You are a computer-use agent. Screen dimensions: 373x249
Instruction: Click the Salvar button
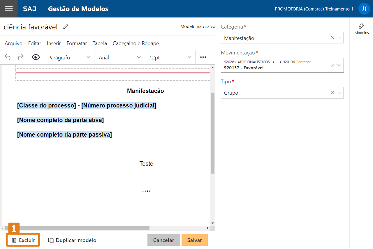click(x=194, y=240)
